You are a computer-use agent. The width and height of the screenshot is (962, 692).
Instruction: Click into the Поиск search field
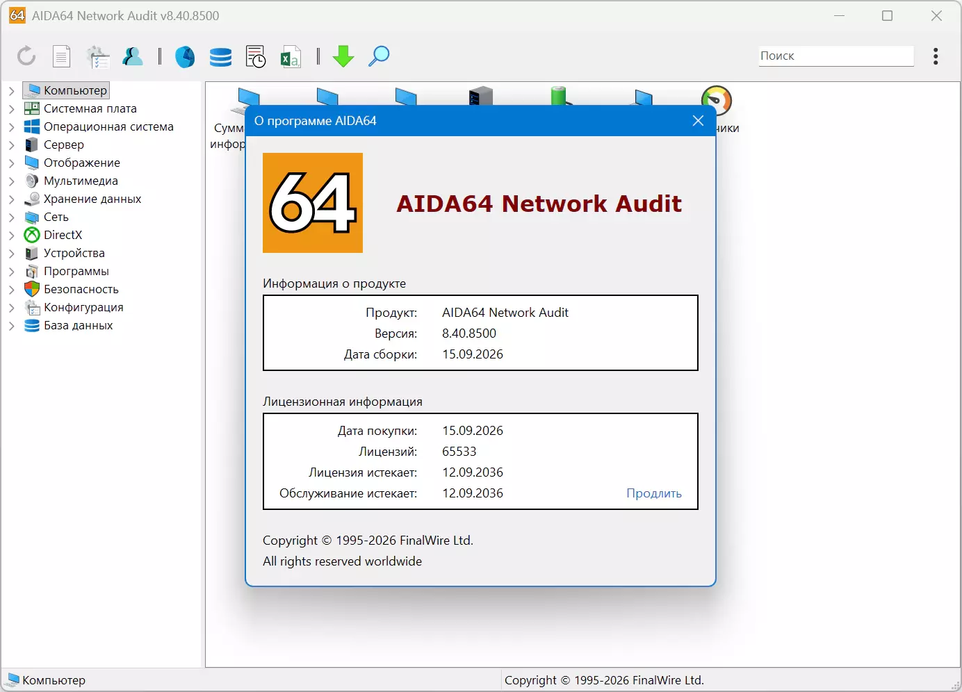(x=836, y=56)
